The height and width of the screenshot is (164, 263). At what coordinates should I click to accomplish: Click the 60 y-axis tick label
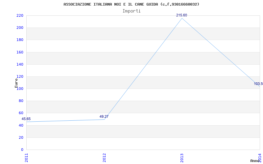[21, 113]
